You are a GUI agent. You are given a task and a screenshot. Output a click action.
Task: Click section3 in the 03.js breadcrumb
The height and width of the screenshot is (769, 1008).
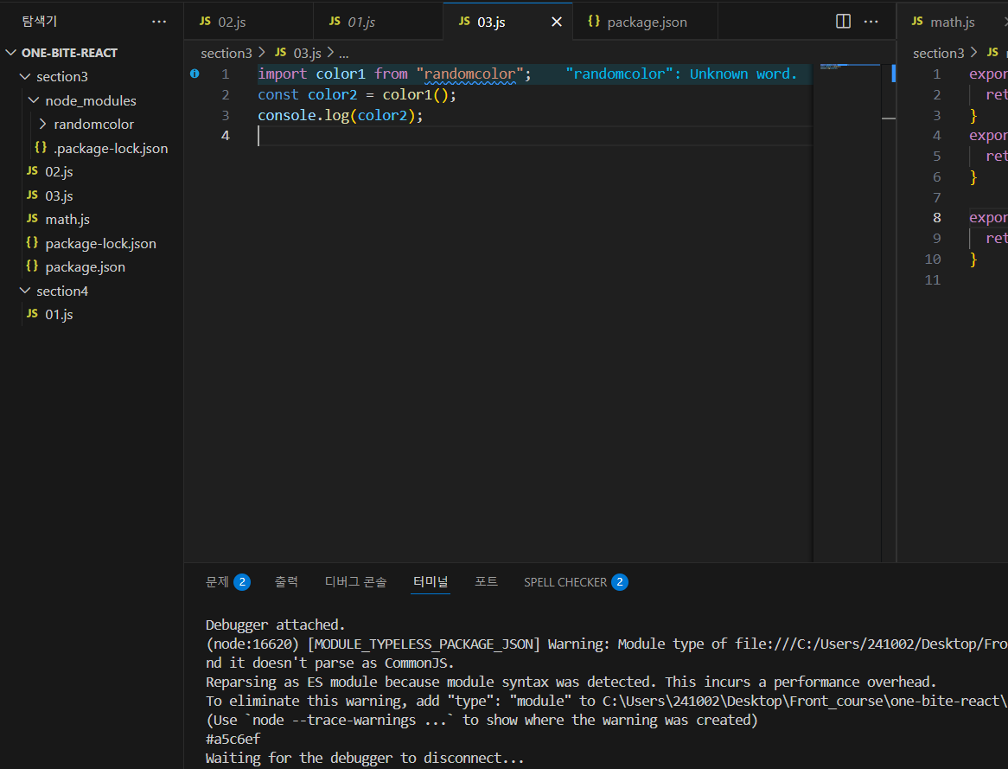tap(226, 53)
